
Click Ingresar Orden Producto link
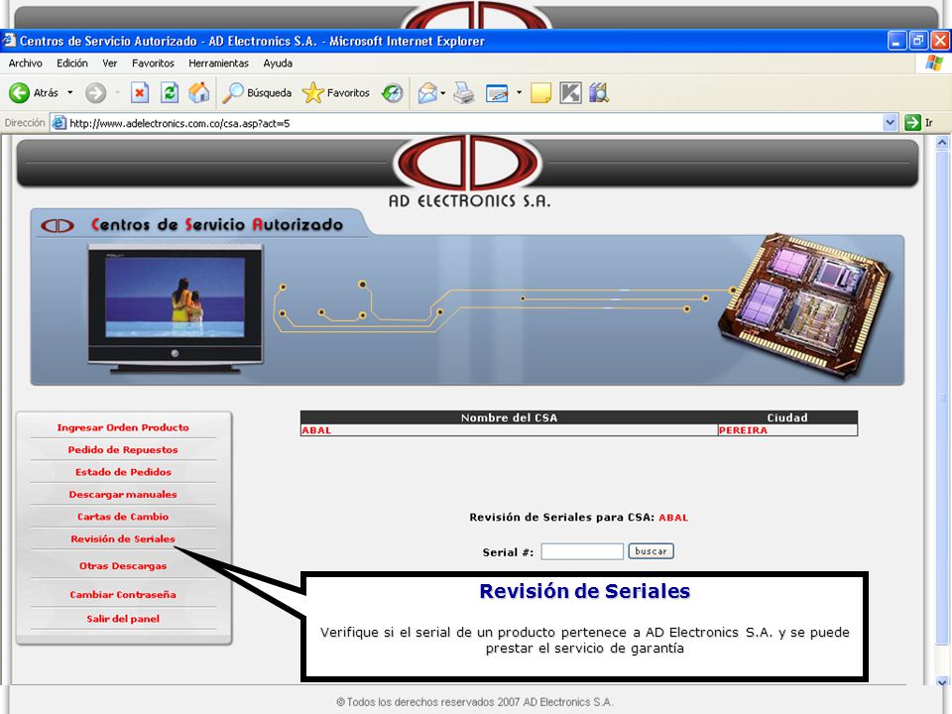(123, 427)
